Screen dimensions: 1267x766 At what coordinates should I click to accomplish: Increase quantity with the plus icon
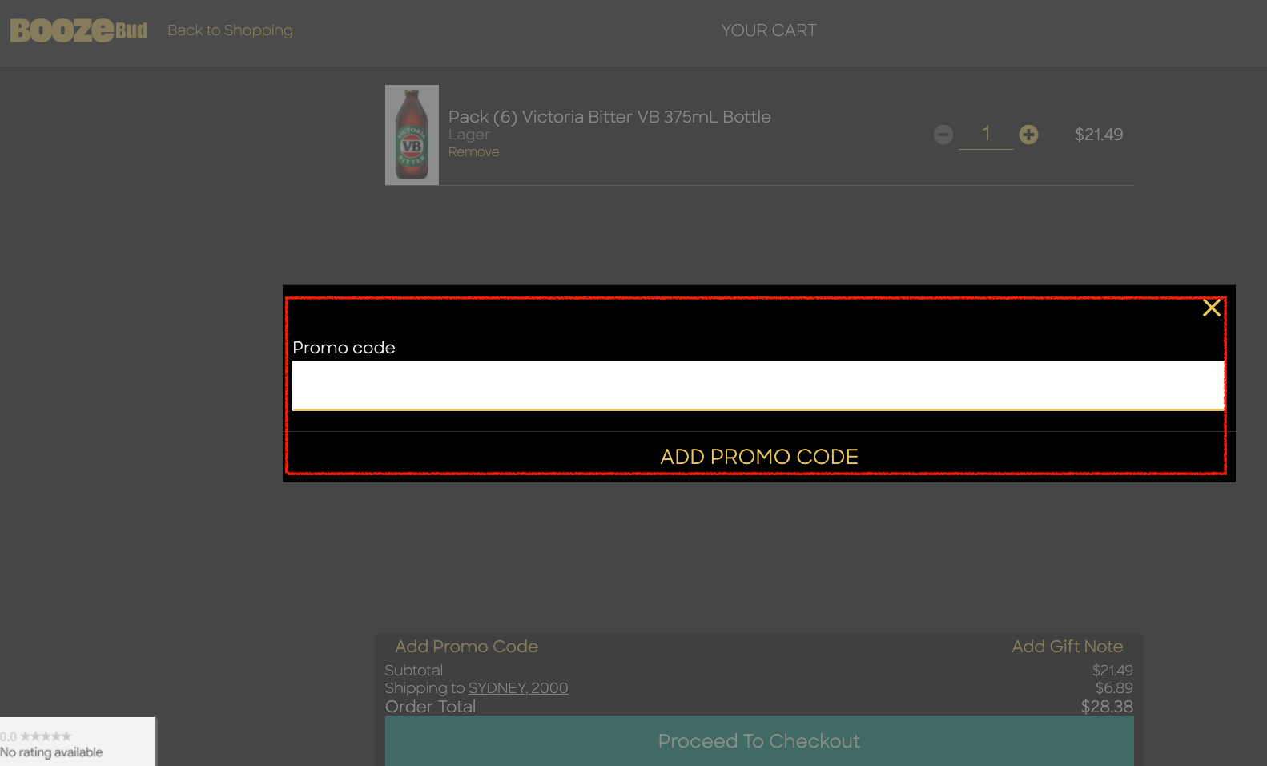click(x=1028, y=135)
